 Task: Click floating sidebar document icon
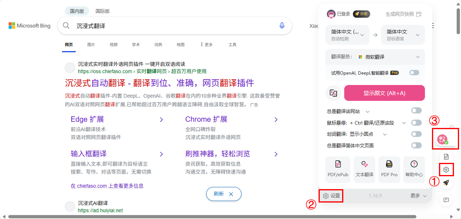pyautogui.click(x=446, y=156)
